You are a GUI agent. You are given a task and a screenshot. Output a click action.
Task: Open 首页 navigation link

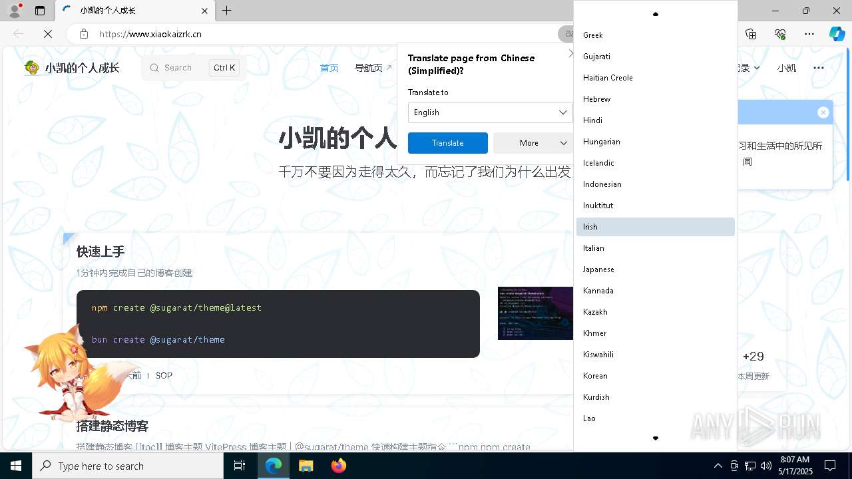tap(329, 68)
